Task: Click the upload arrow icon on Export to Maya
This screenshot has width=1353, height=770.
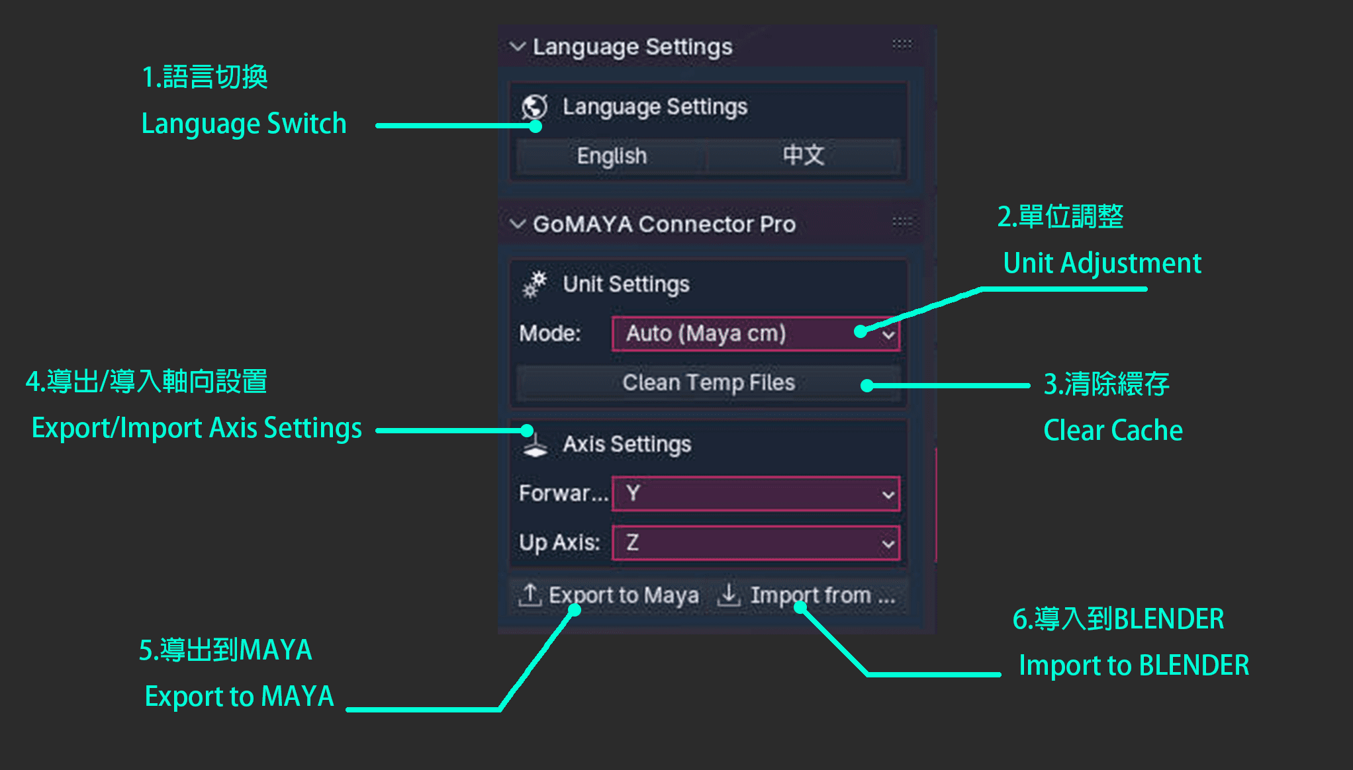Action: click(x=530, y=595)
